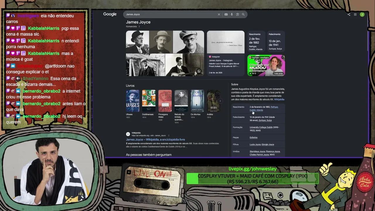Click the YouTube logo on the video card

click(250, 57)
